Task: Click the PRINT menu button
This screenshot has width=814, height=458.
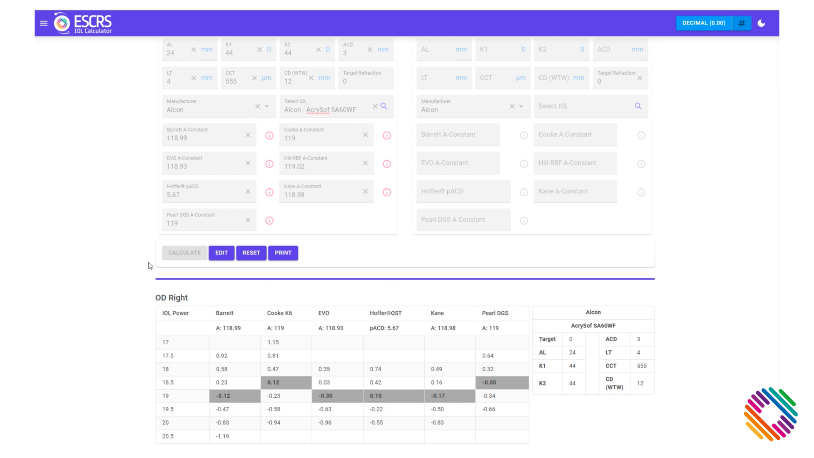Action: (x=283, y=252)
